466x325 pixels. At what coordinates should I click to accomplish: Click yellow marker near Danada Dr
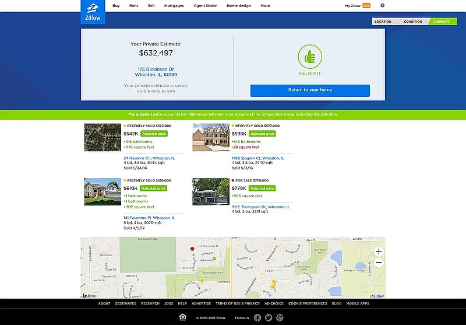(202, 280)
